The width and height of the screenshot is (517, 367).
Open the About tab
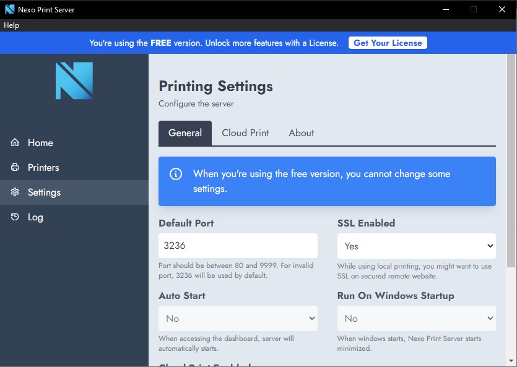(x=302, y=133)
